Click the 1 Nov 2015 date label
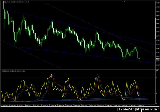Image resolution: width=160 pixels, height=112 pixels. tap(141, 105)
